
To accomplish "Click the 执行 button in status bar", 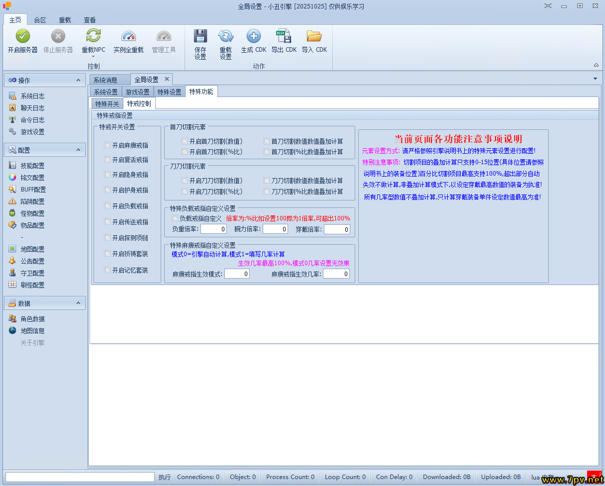I will point(164,477).
